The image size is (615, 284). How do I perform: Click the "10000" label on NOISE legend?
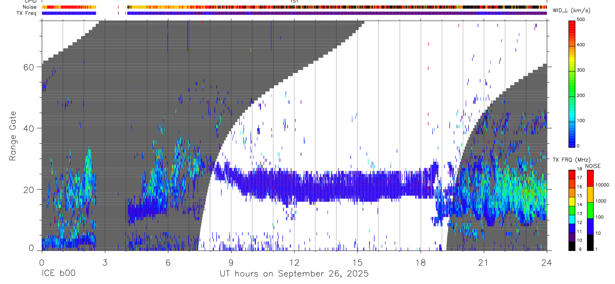pyautogui.click(x=602, y=185)
